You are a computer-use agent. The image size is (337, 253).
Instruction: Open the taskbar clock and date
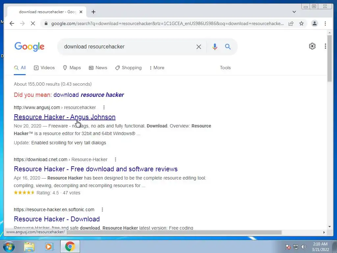(x=320, y=247)
